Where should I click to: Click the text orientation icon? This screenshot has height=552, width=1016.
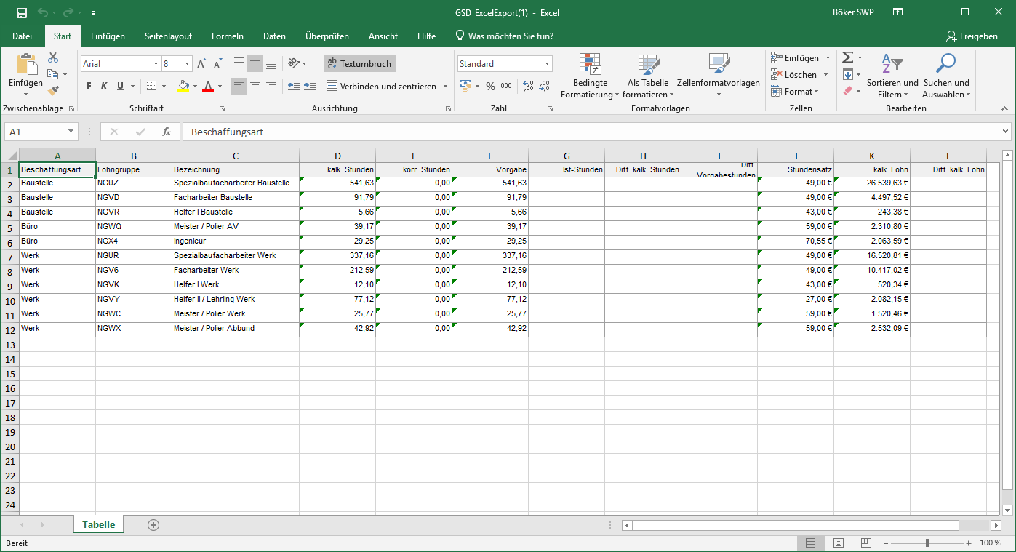294,64
